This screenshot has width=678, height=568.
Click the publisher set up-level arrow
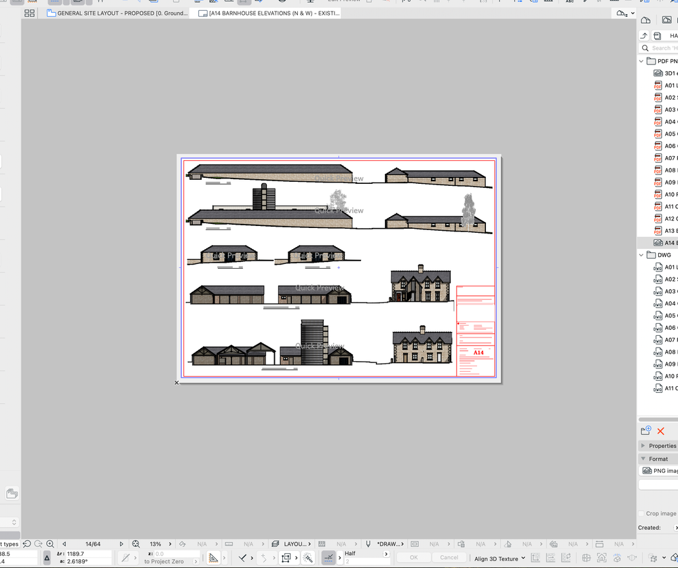(x=644, y=36)
